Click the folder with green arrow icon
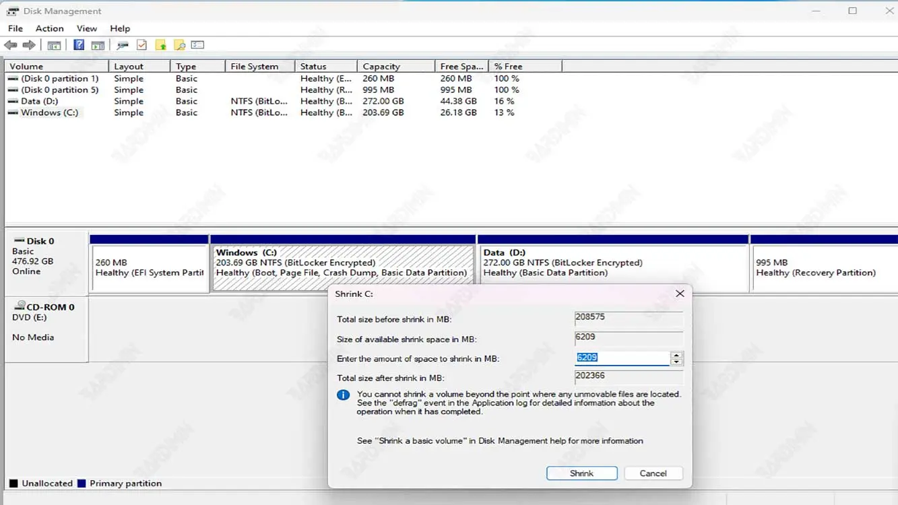This screenshot has width=898, height=505. (x=160, y=45)
